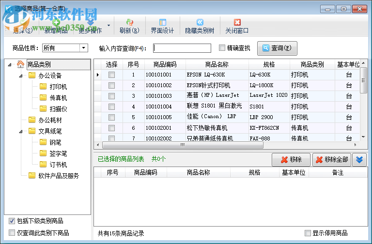Click the row indicator arrow of row 1
The image size is (372, 244).
pyautogui.click(x=97, y=75)
